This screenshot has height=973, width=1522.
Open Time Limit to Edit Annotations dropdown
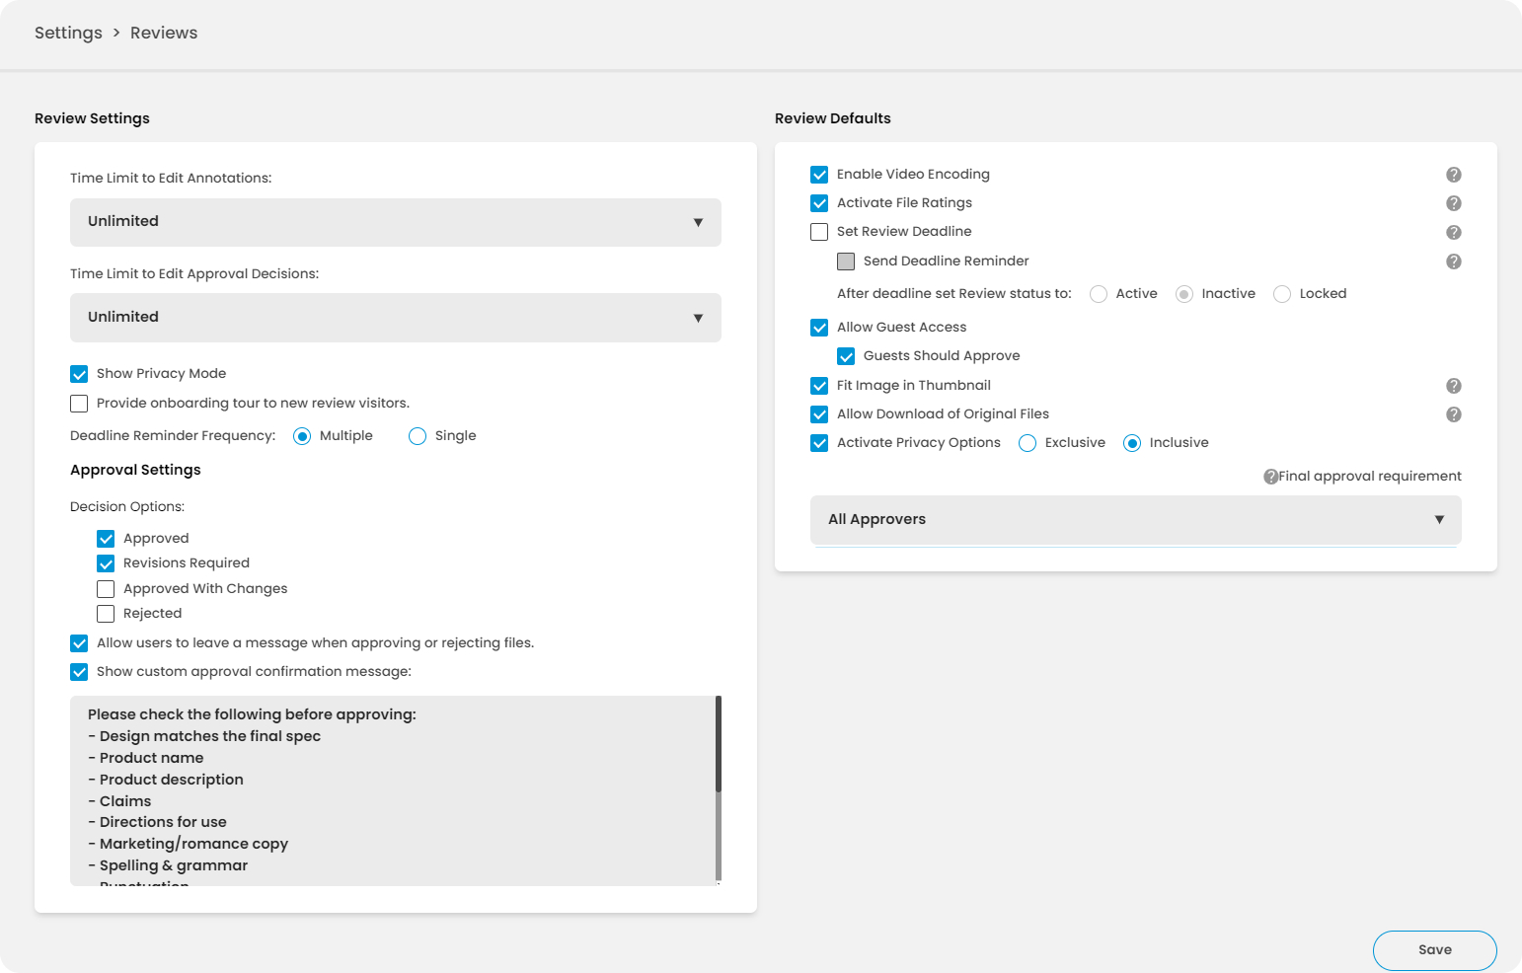[x=395, y=222]
